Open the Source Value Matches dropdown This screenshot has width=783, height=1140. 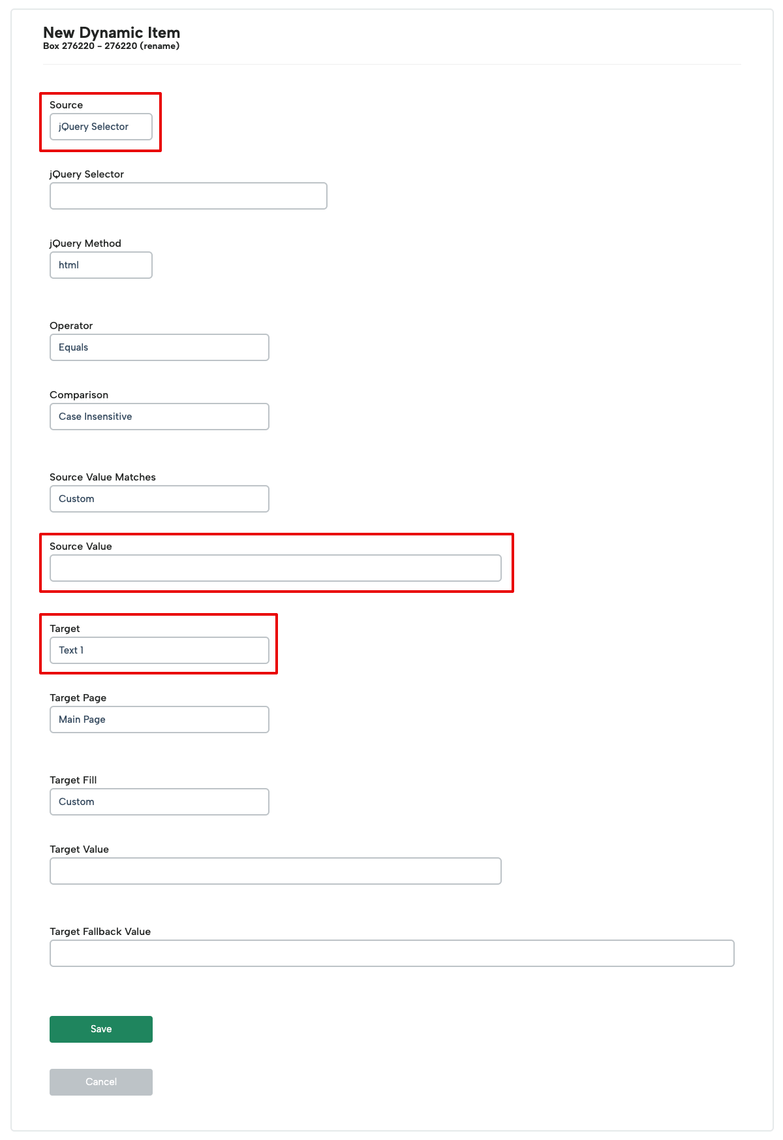tap(159, 499)
